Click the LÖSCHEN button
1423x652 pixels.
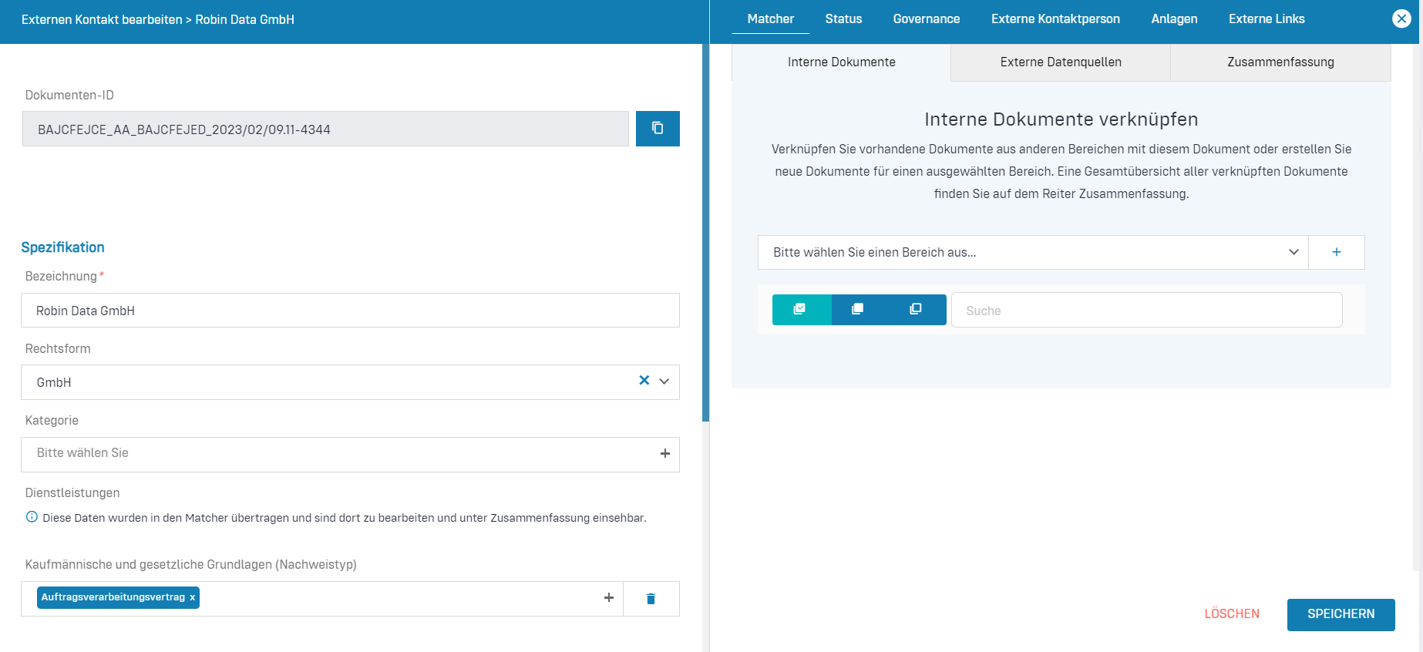pos(1232,614)
